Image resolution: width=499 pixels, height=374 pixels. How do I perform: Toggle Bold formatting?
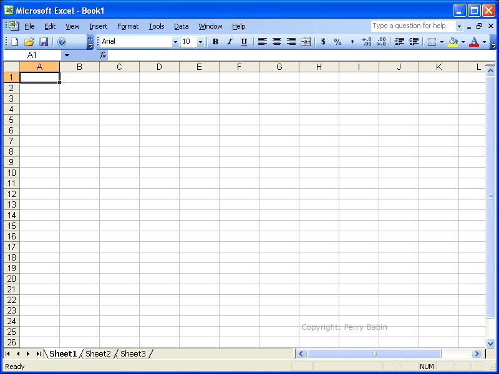point(215,42)
